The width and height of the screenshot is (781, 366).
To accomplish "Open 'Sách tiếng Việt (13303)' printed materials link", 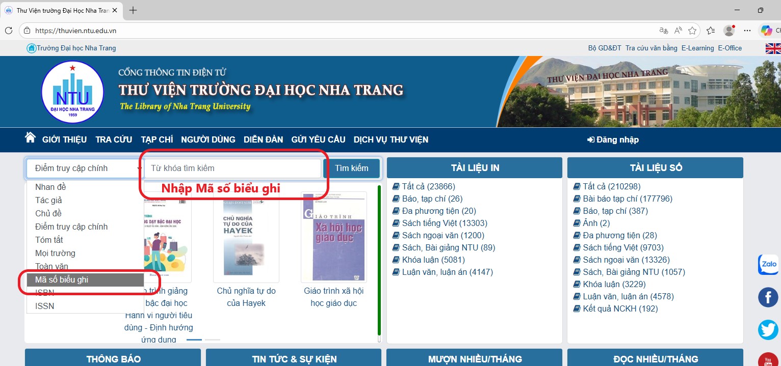I will [x=445, y=223].
